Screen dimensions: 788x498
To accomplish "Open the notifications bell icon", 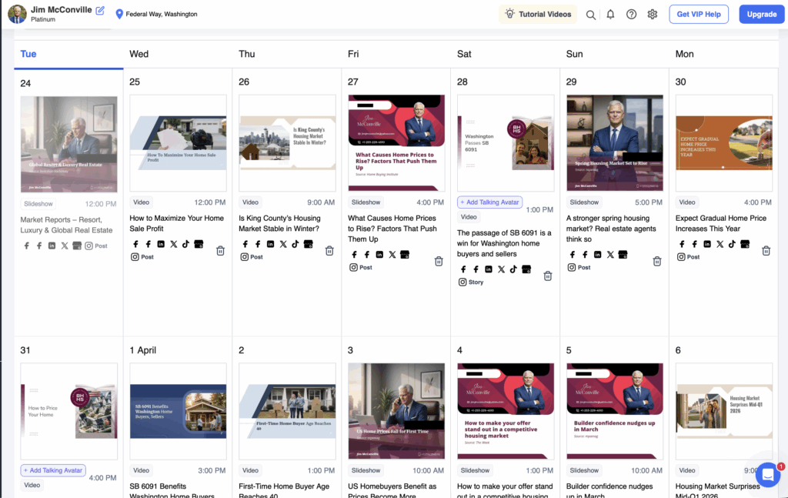I will click(x=611, y=15).
